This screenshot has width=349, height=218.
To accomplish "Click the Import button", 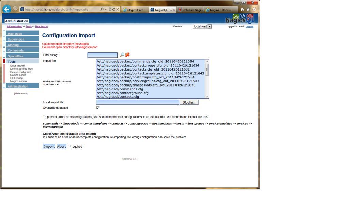I will click(49, 146).
